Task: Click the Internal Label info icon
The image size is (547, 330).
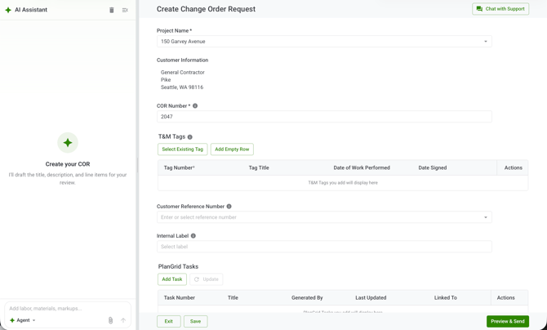Action: pos(193,236)
